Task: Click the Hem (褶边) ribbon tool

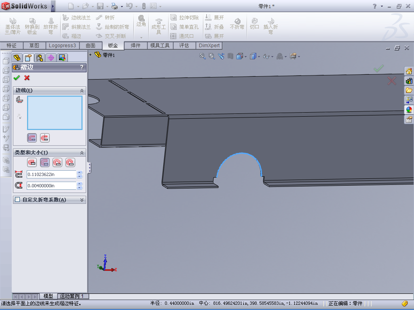Action: tap(72, 36)
